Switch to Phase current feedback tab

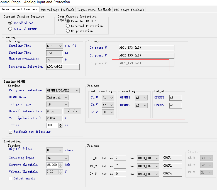[19, 9]
